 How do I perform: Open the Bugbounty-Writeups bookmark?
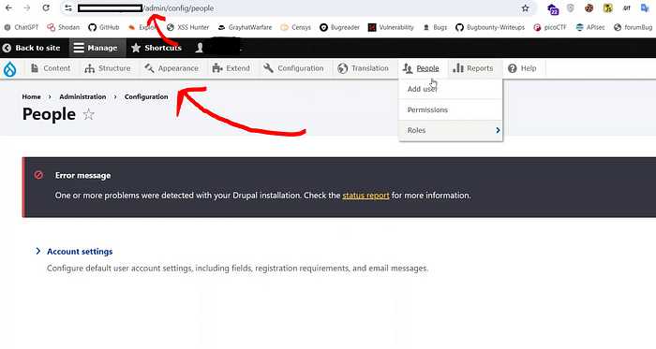490,27
